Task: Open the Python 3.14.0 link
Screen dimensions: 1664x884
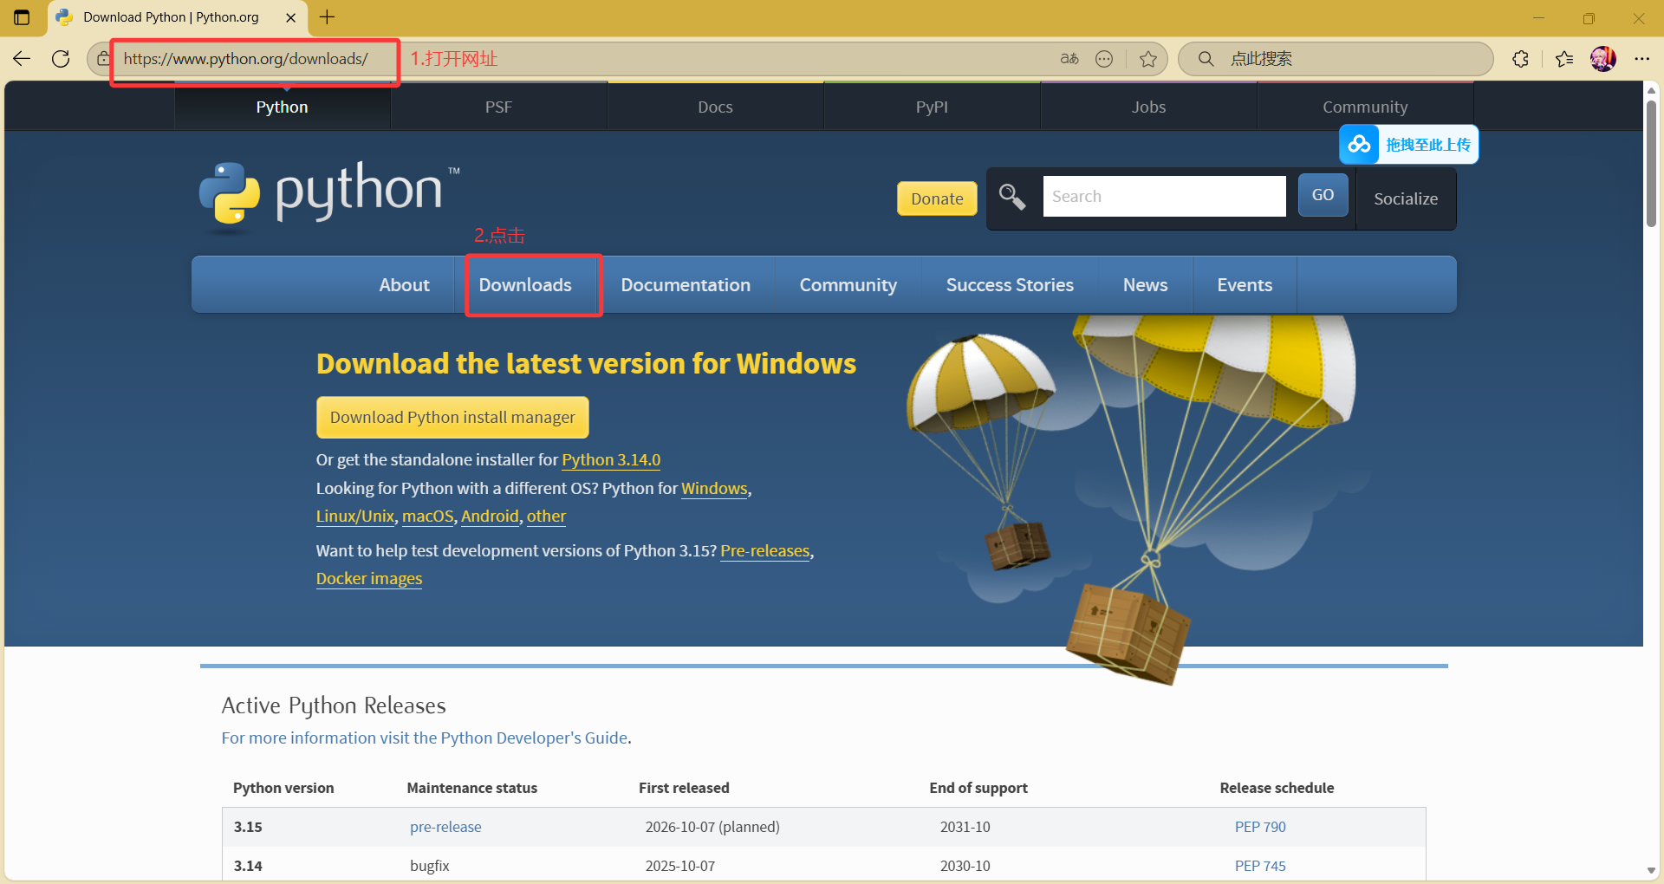Action: click(x=611, y=459)
